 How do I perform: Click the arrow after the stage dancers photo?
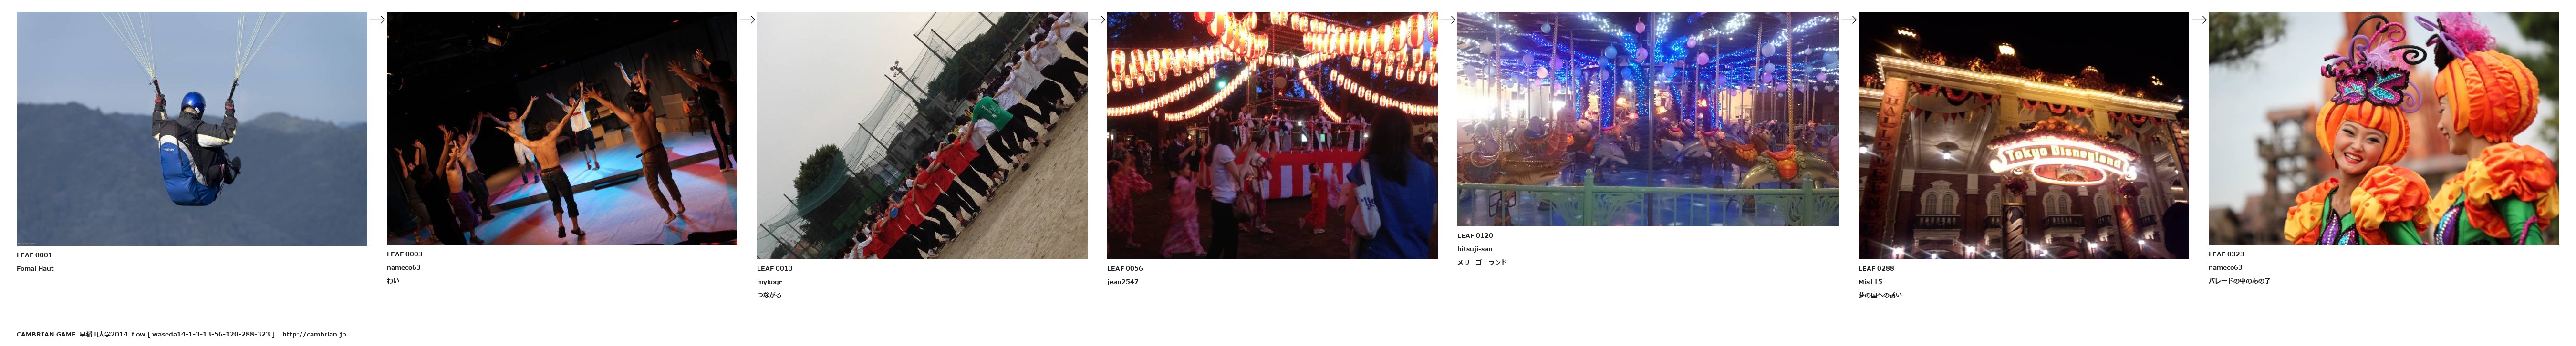click(747, 19)
